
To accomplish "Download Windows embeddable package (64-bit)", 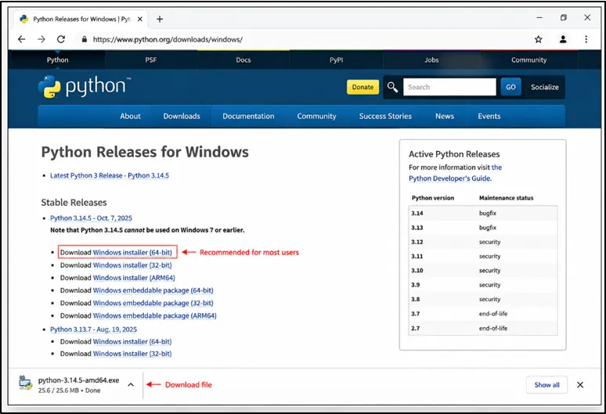I will [x=153, y=290].
